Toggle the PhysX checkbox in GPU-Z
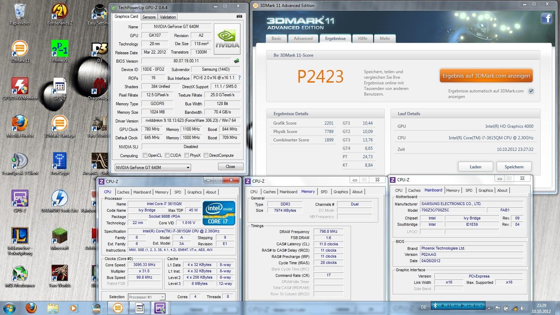Screen dimensions: 560x315 187,155
